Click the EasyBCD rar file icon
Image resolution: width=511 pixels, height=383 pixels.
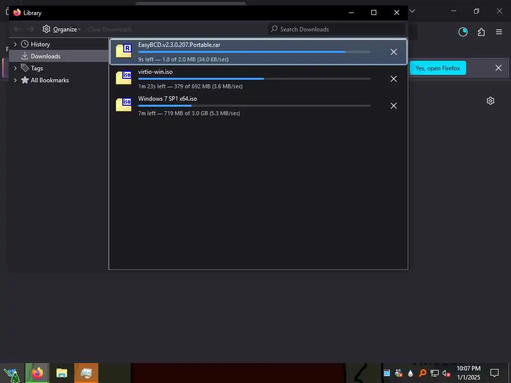[x=124, y=51]
